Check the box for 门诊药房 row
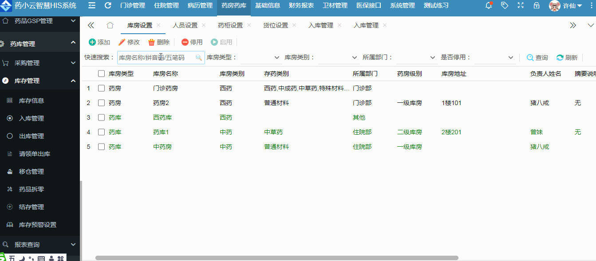The width and height of the screenshot is (596, 261). [x=101, y=88]
